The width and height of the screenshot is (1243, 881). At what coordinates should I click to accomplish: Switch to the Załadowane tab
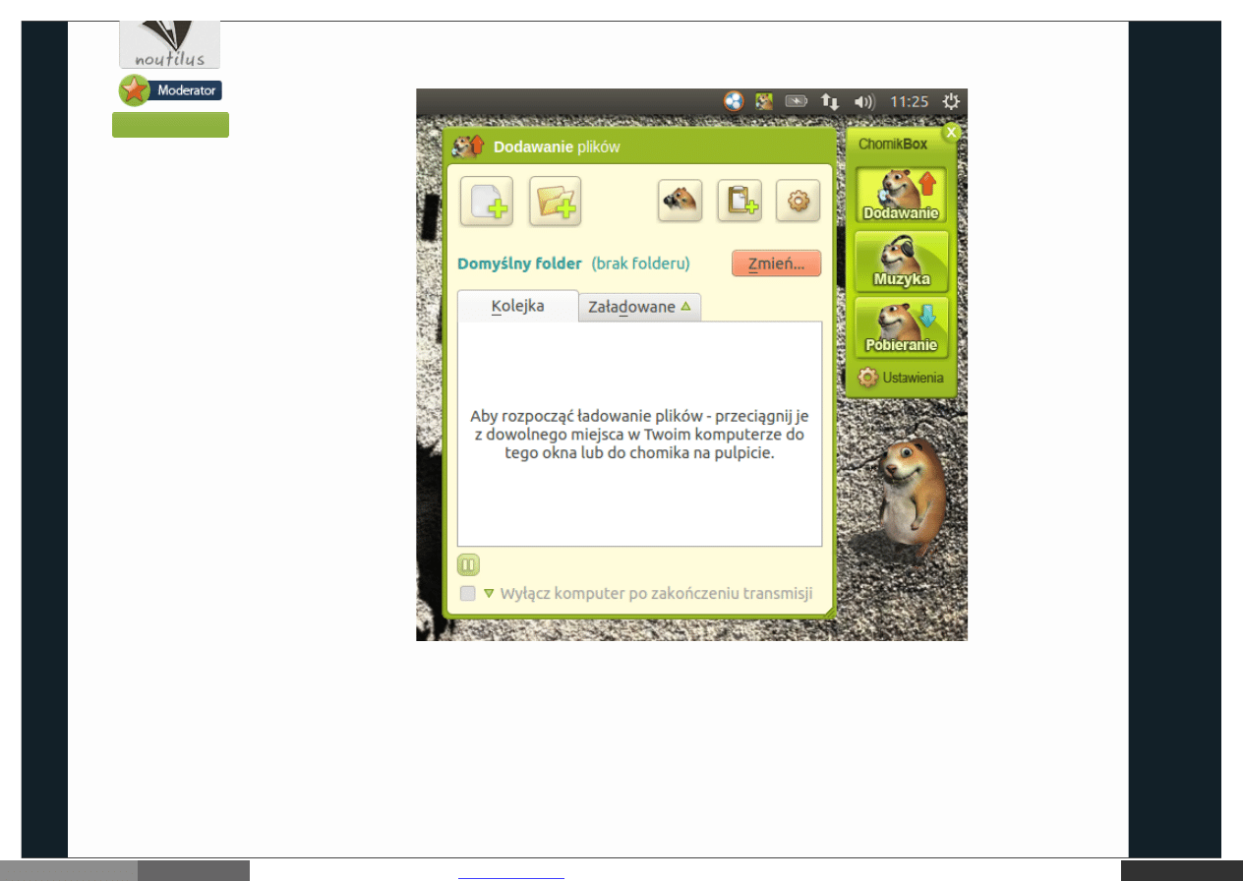(631, 307)
